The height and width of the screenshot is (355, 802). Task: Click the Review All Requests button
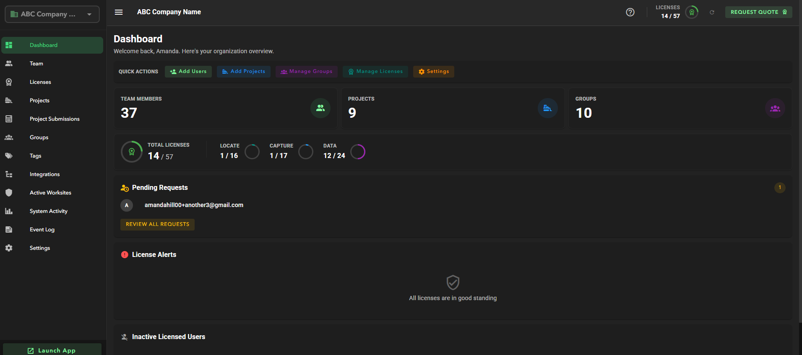(157, 224)
